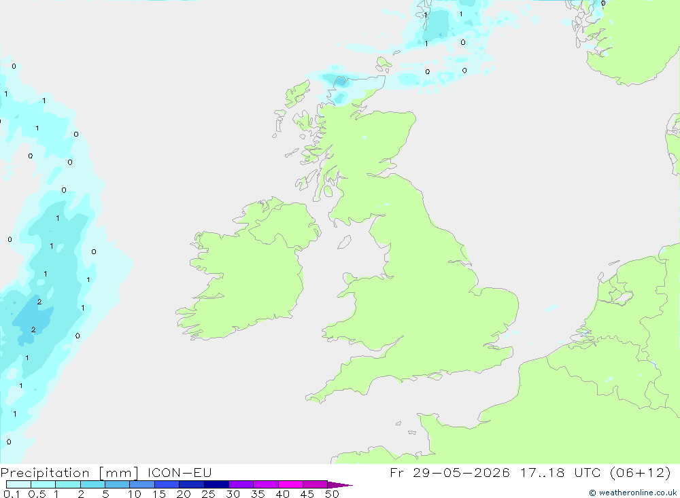Screen dimensions: 680x498
Task: Click the 45–50 mm legend color swatch
Action: click(x=316, y=484)
